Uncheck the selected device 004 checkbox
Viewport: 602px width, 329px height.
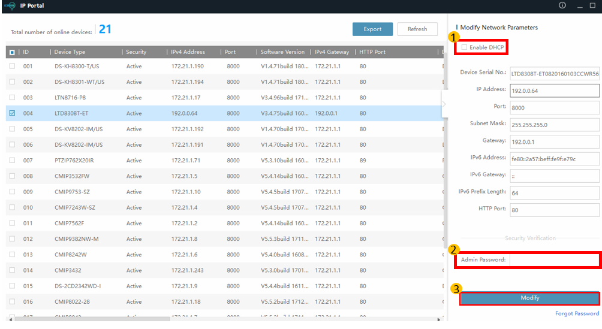(x=12, y=113)
